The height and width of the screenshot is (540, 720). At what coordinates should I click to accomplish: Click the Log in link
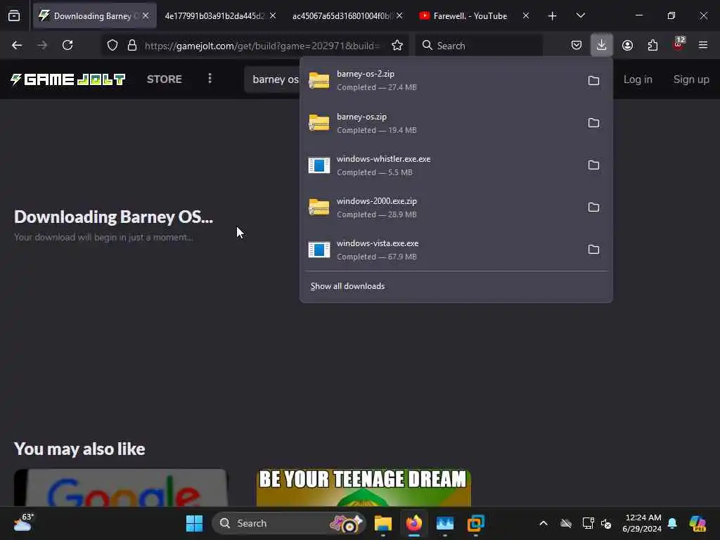tap(638, 79)
